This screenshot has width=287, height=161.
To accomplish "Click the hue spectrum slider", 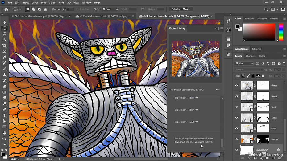I will [x=281, y=32].
